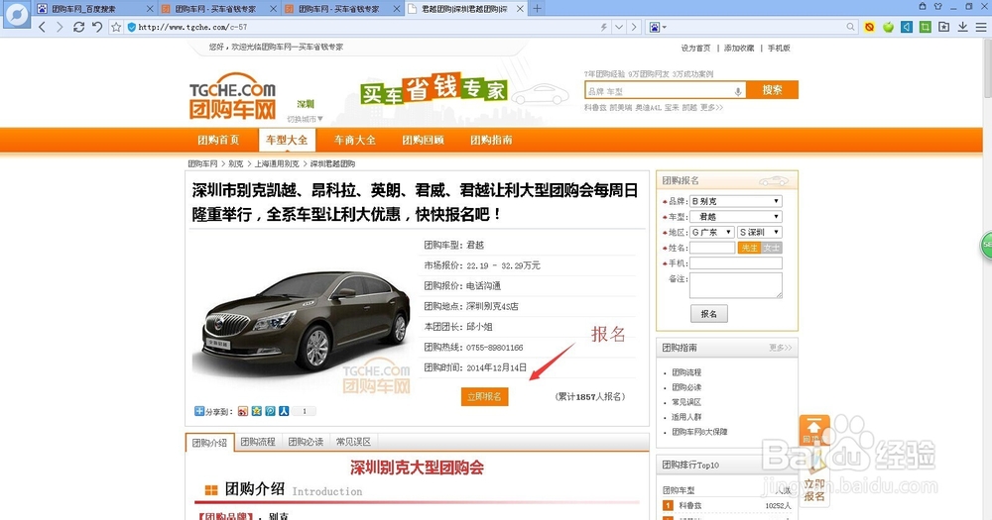Click 手机版 link
The width and height of the screenshot is (992, 520).
coord(779,48)
